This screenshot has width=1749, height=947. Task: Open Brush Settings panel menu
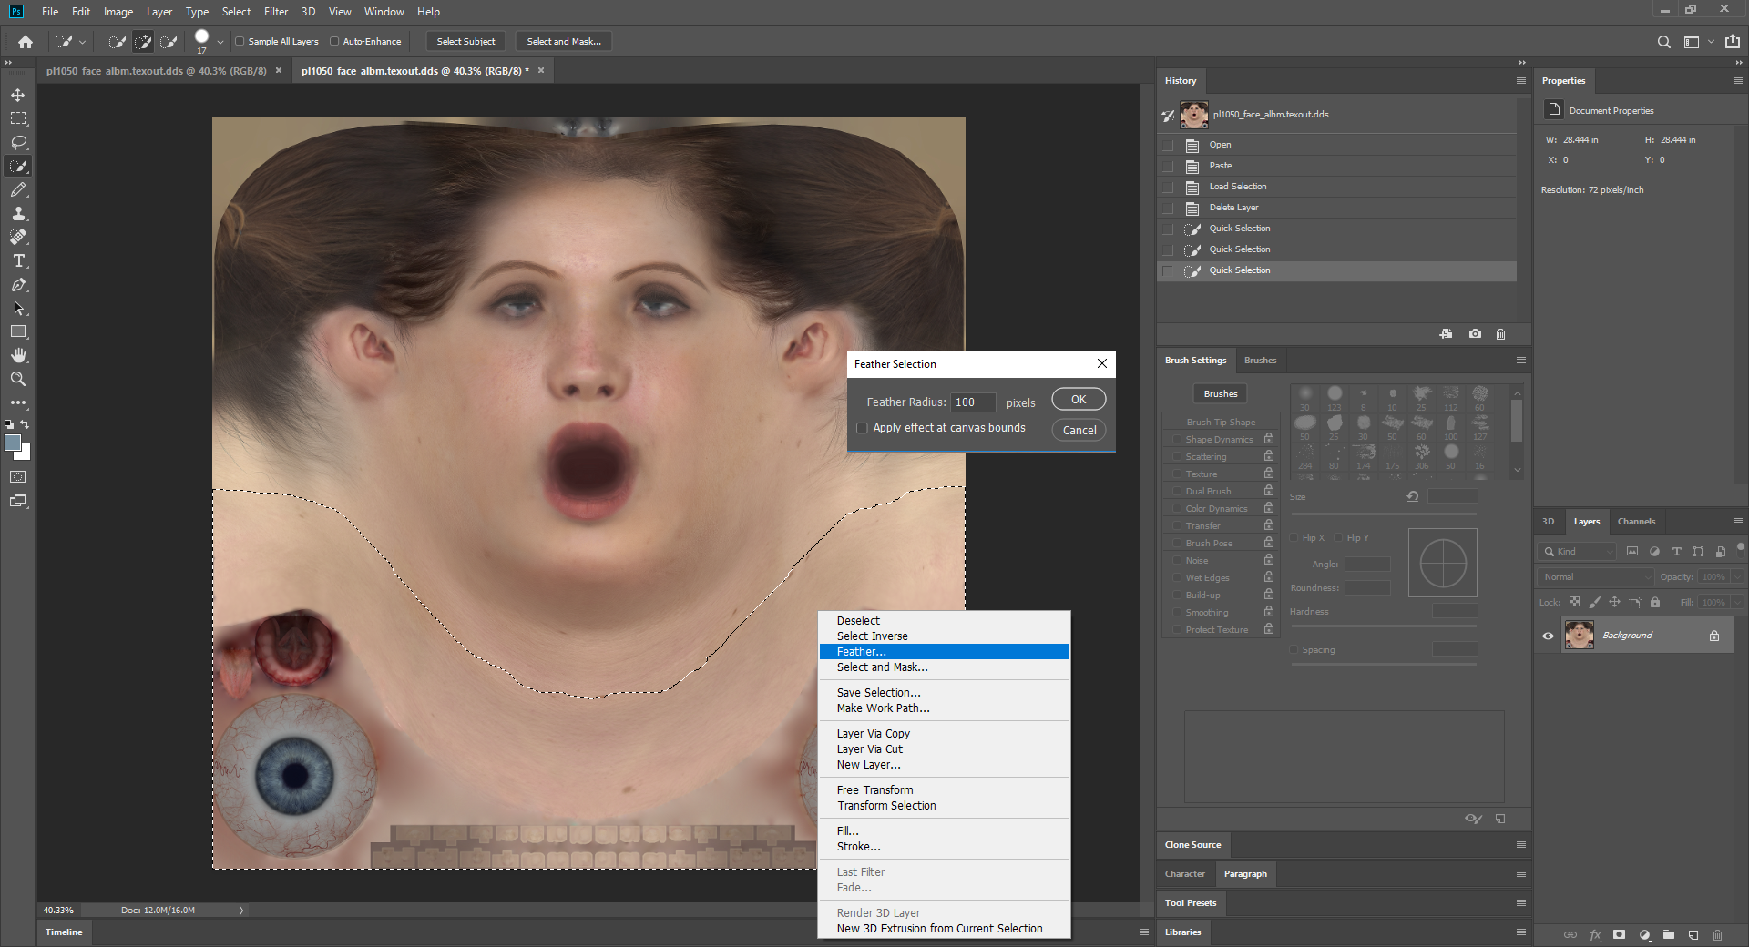coord(1520,360)
